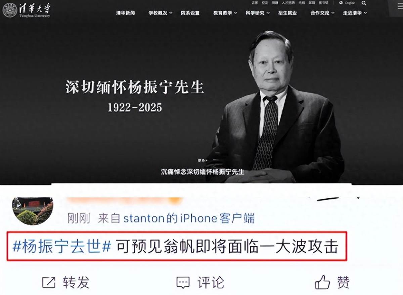Open the 清华新闻 menu item

click(x=125, y=13)
